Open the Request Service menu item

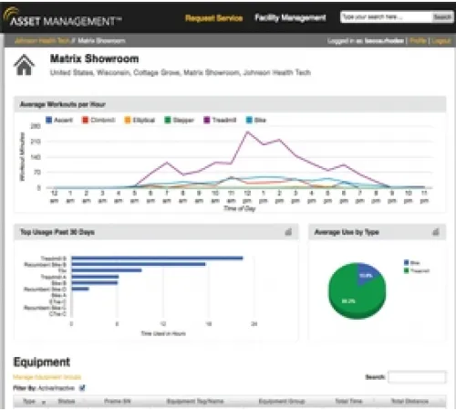214,18
